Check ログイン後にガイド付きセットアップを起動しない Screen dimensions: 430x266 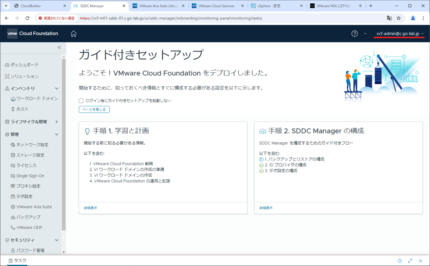(x=81, y=101)
